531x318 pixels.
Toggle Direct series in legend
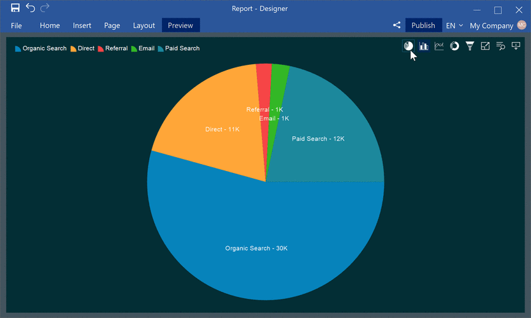(82, 48)
